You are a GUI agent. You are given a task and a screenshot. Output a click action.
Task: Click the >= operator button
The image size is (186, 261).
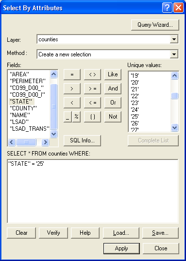click(92, 89)
